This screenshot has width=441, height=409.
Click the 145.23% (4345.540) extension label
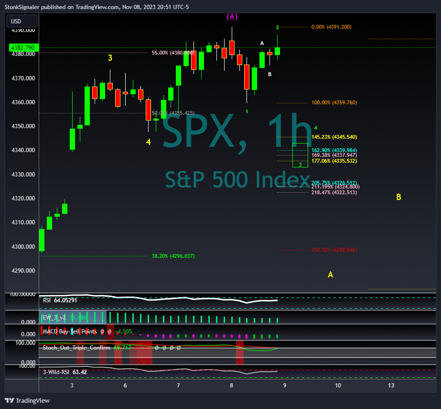point(334,137)
